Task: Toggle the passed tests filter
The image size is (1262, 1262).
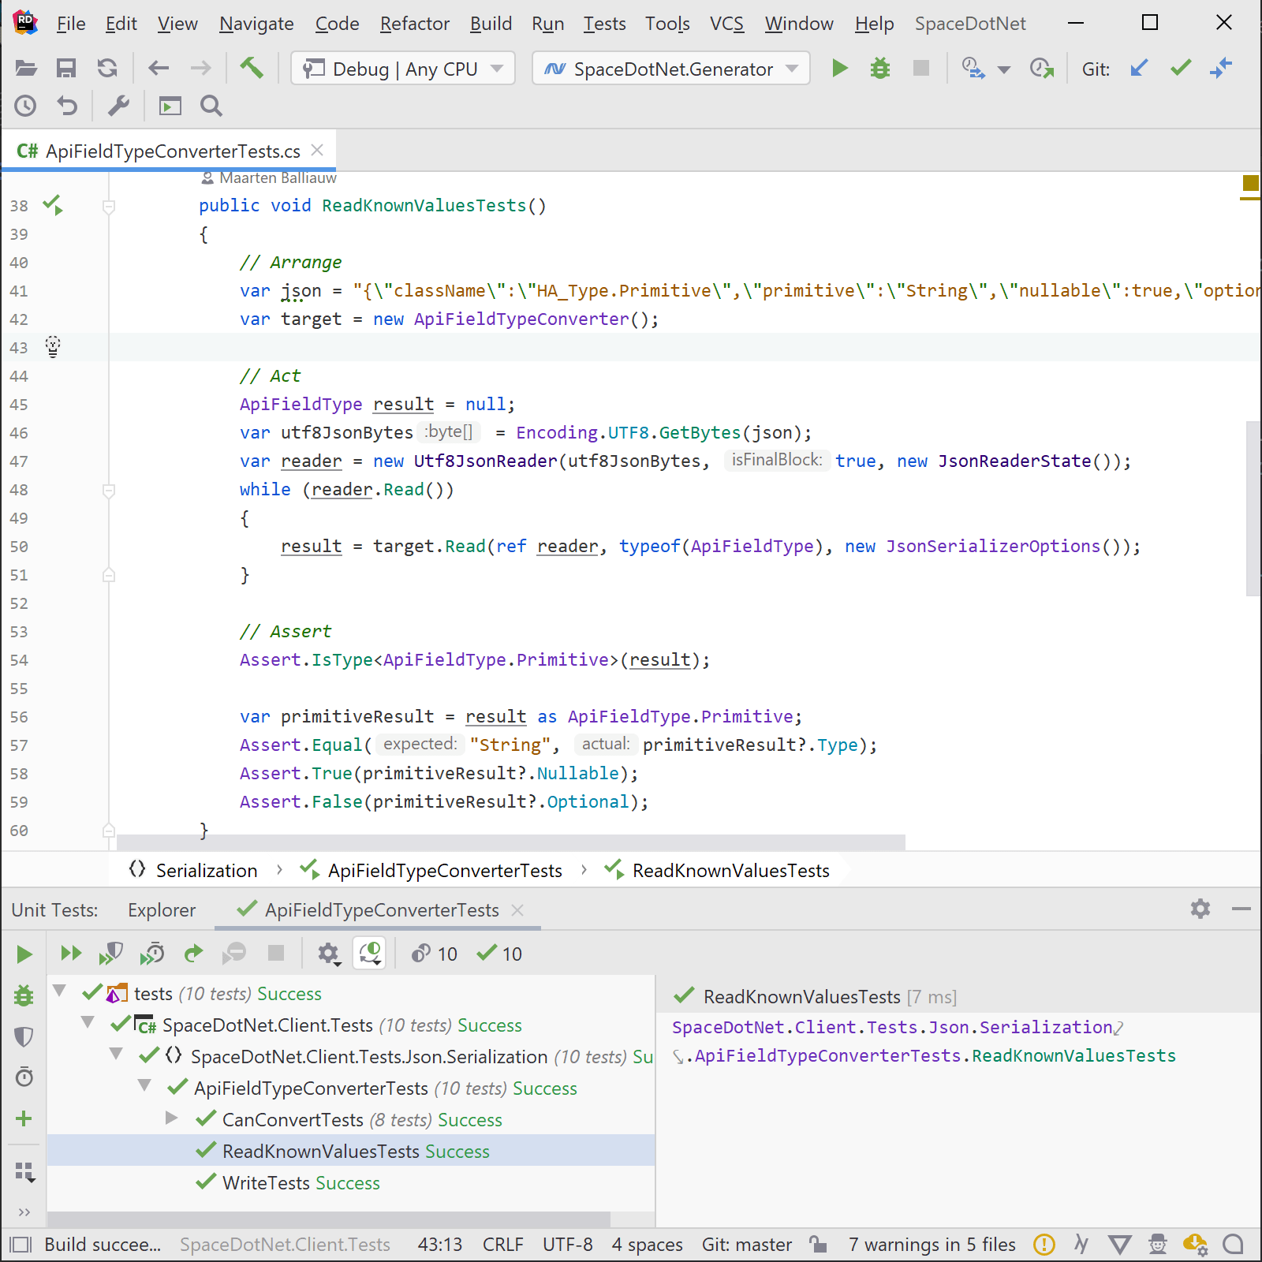Action: click(x=498, y=953)
